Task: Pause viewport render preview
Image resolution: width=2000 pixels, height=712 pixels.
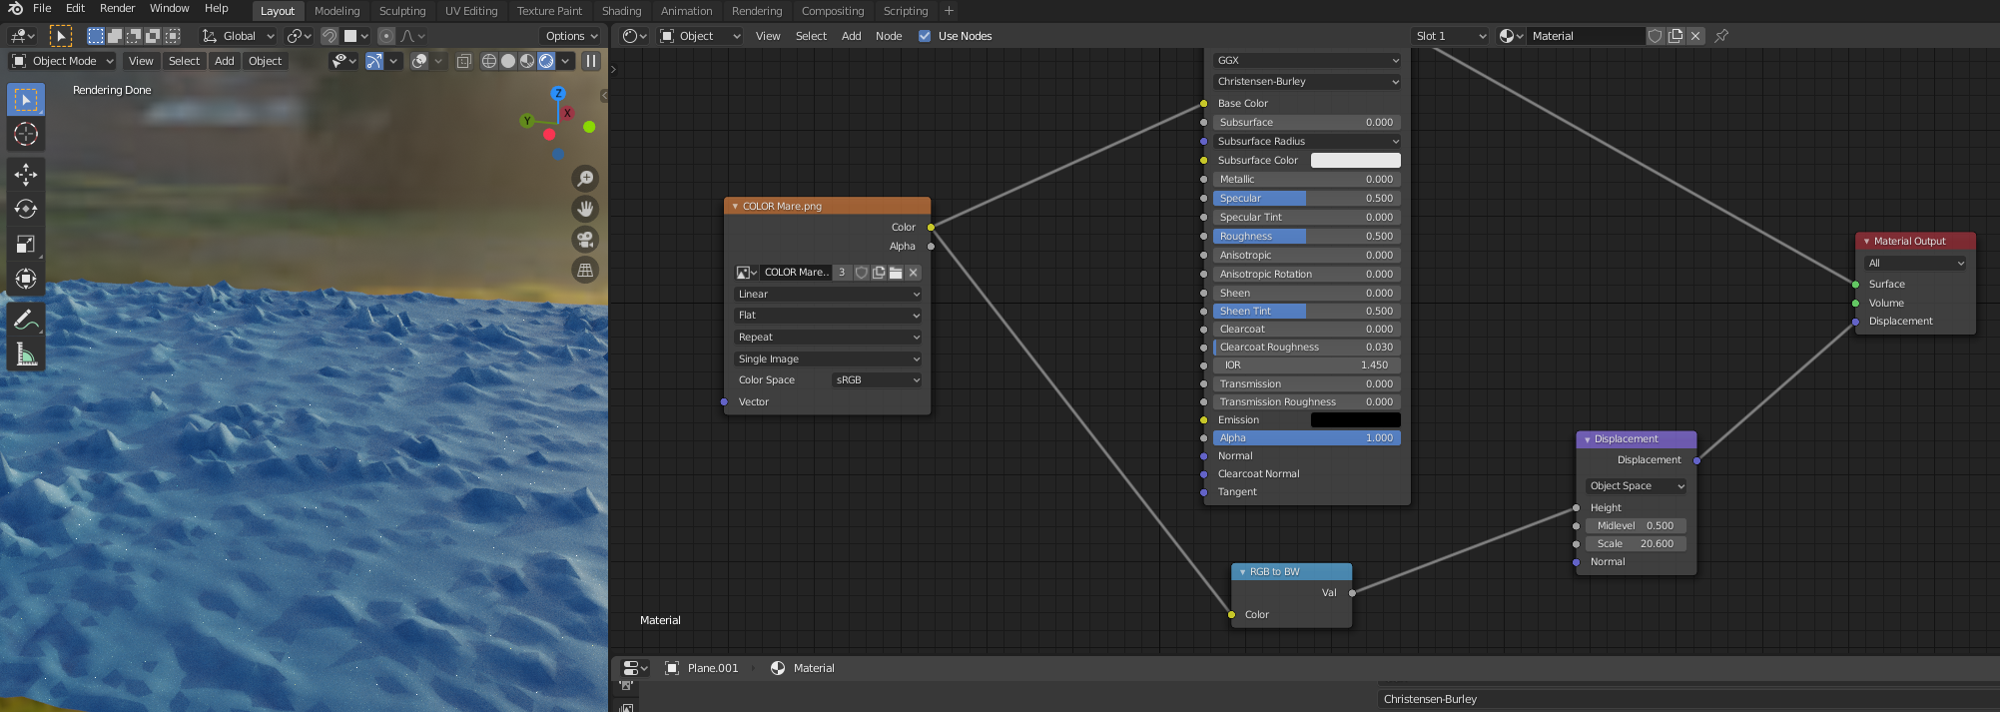Action: coord(591,61)
